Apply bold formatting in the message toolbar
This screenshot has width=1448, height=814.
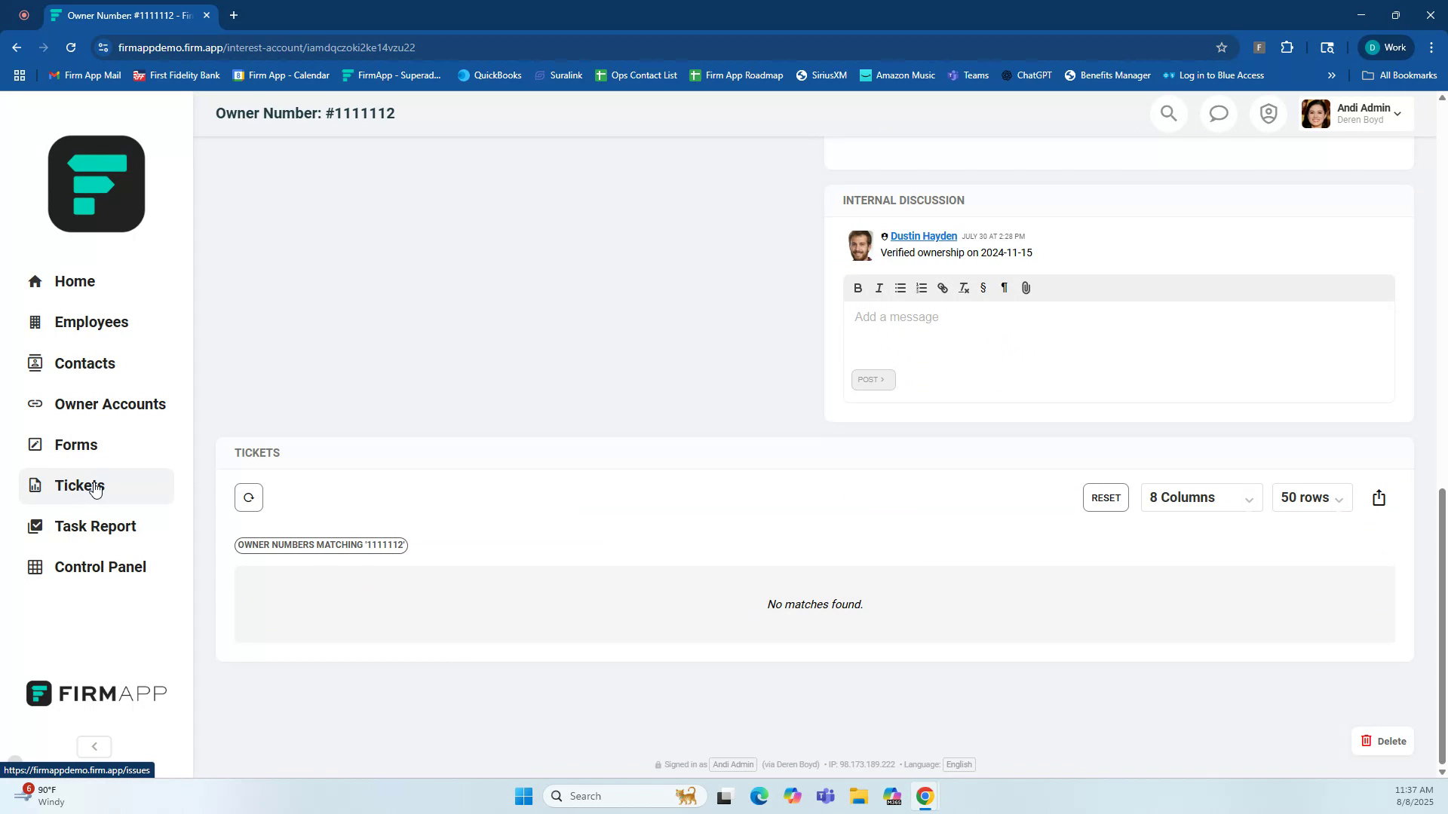[x=858, y=287]
